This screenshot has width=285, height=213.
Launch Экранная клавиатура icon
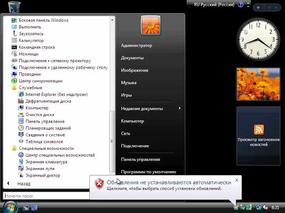pos(21,162)
